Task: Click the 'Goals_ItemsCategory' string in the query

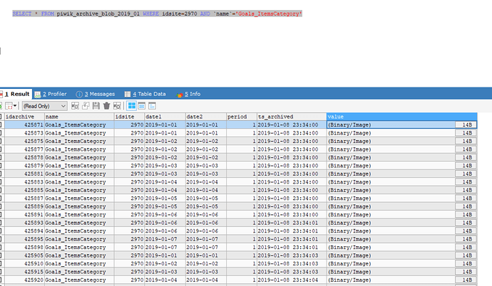Action: (x=269, y=14)
